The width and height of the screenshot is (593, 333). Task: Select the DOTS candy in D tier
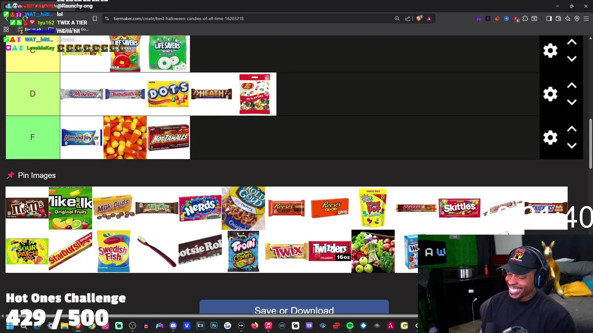coord(168,94)
